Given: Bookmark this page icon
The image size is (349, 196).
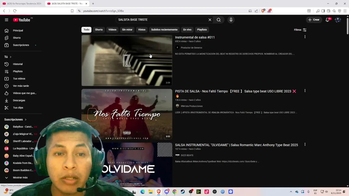Looking at the screenshot, I should pyautogui.click(x=72, y=11).
